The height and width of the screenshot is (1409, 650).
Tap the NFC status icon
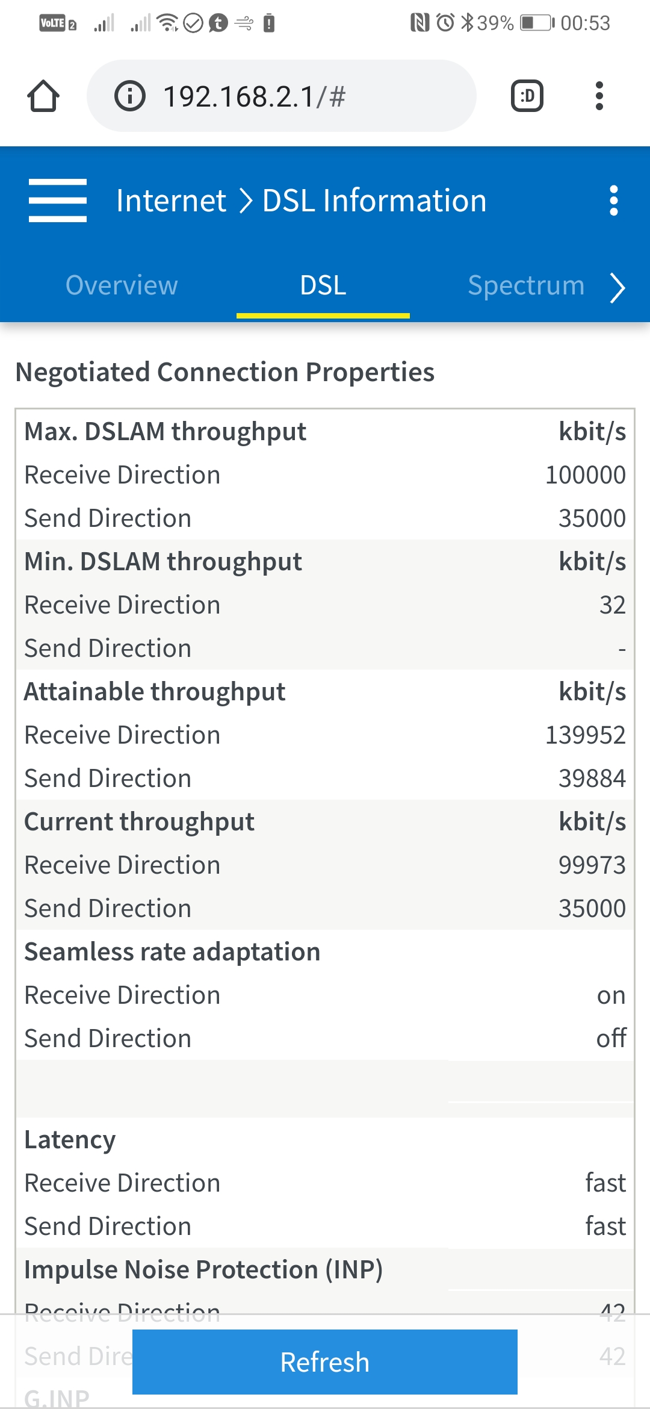[x=419, y=23]
